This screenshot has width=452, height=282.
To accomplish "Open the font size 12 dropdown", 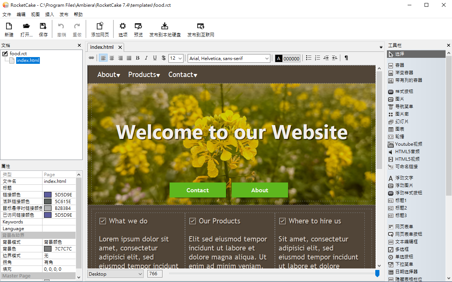I will [x=176, y=58].
